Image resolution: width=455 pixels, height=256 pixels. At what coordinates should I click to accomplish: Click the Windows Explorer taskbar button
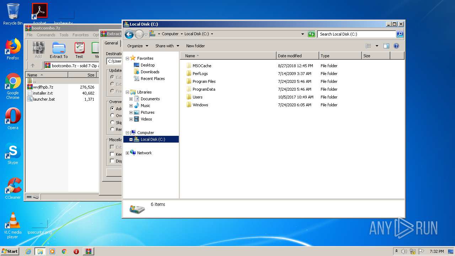coord(40,251)
